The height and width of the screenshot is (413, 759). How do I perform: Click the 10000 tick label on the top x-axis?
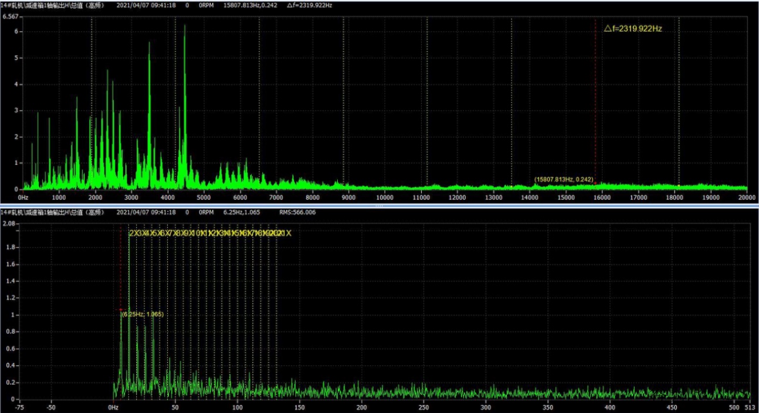[384, 197]
